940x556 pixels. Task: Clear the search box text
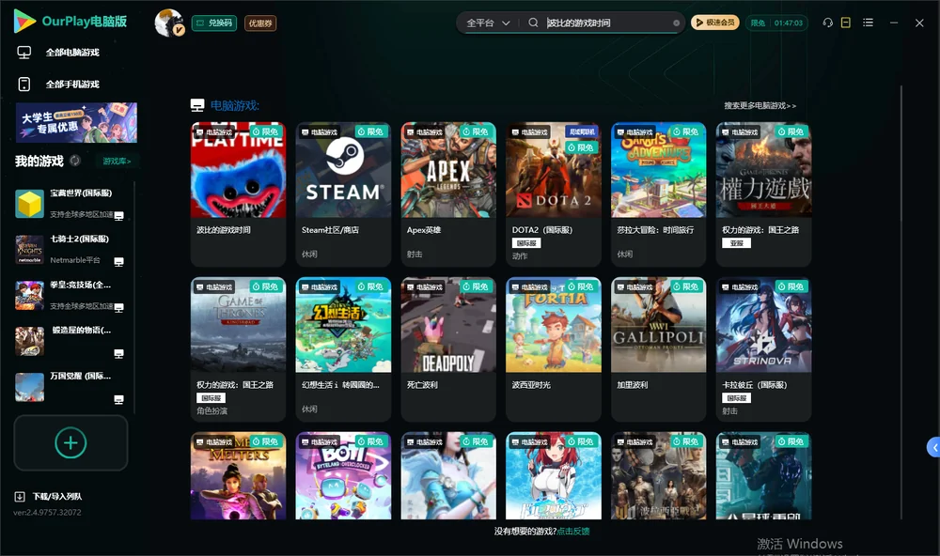tap(676, 23)
